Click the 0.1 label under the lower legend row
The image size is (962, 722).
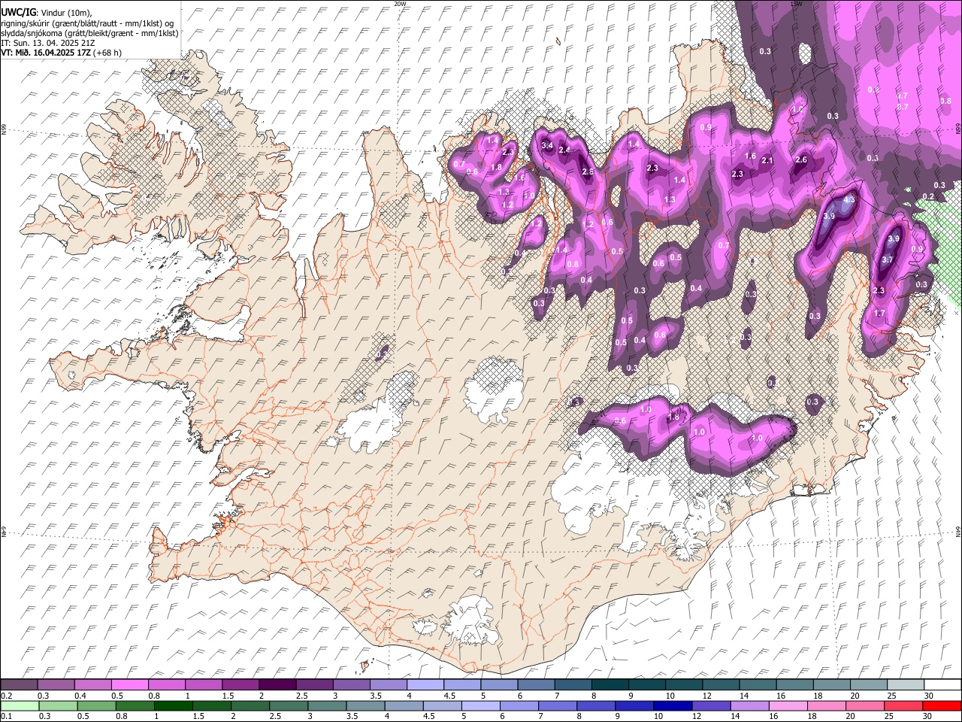click(x=6, y=717)
